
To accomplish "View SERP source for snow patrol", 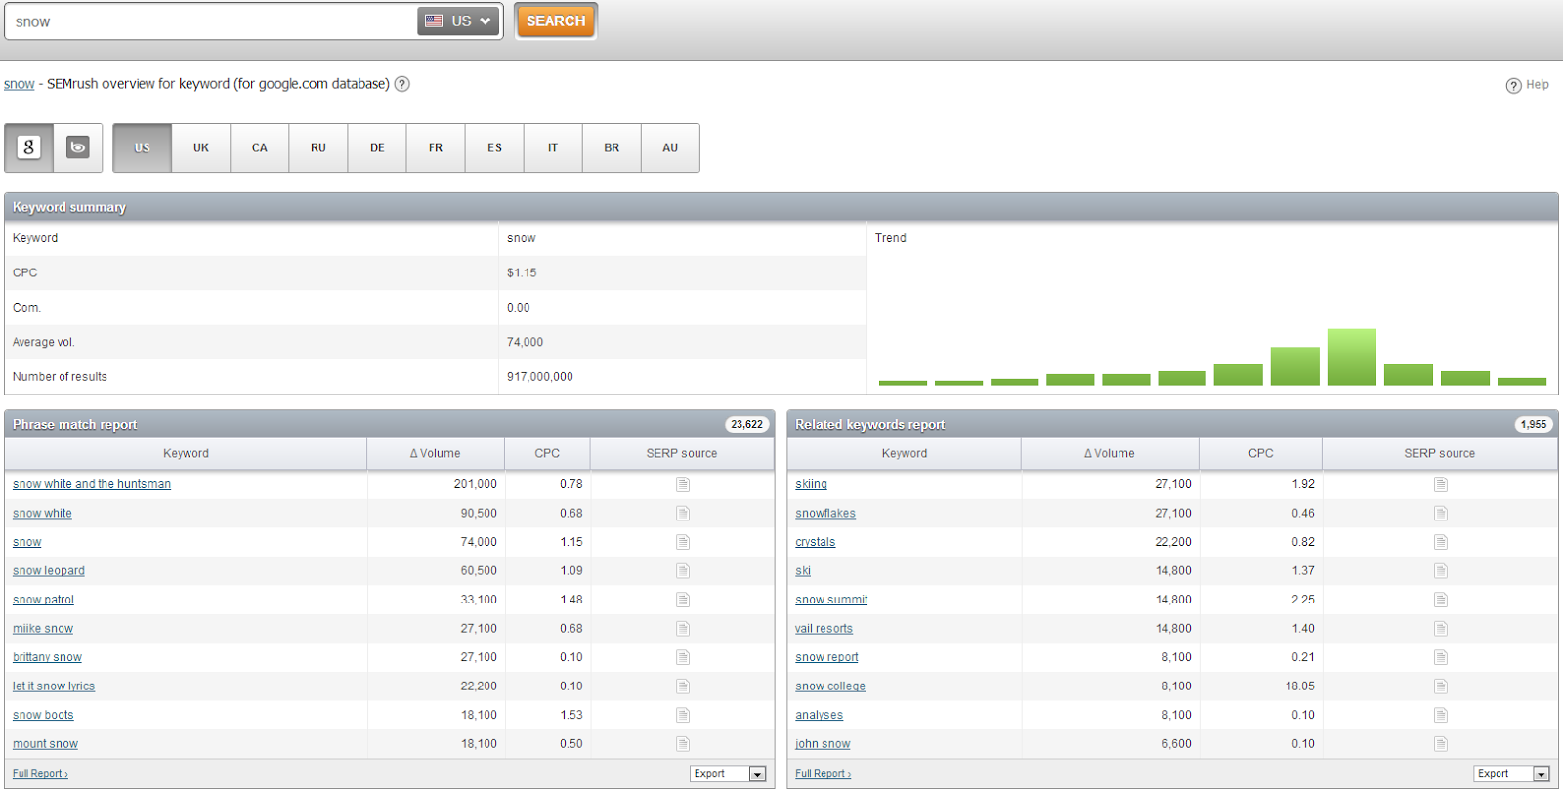I will [682, 600].
